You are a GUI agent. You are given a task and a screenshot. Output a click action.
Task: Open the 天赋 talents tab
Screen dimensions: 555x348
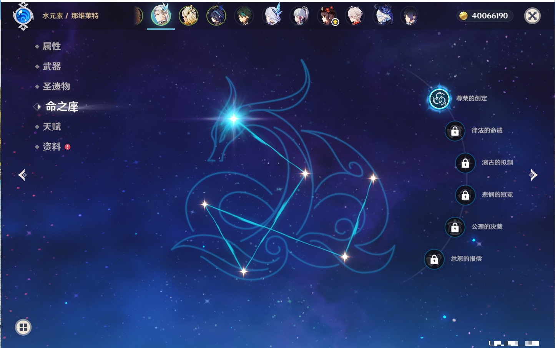tap(52, 127)
